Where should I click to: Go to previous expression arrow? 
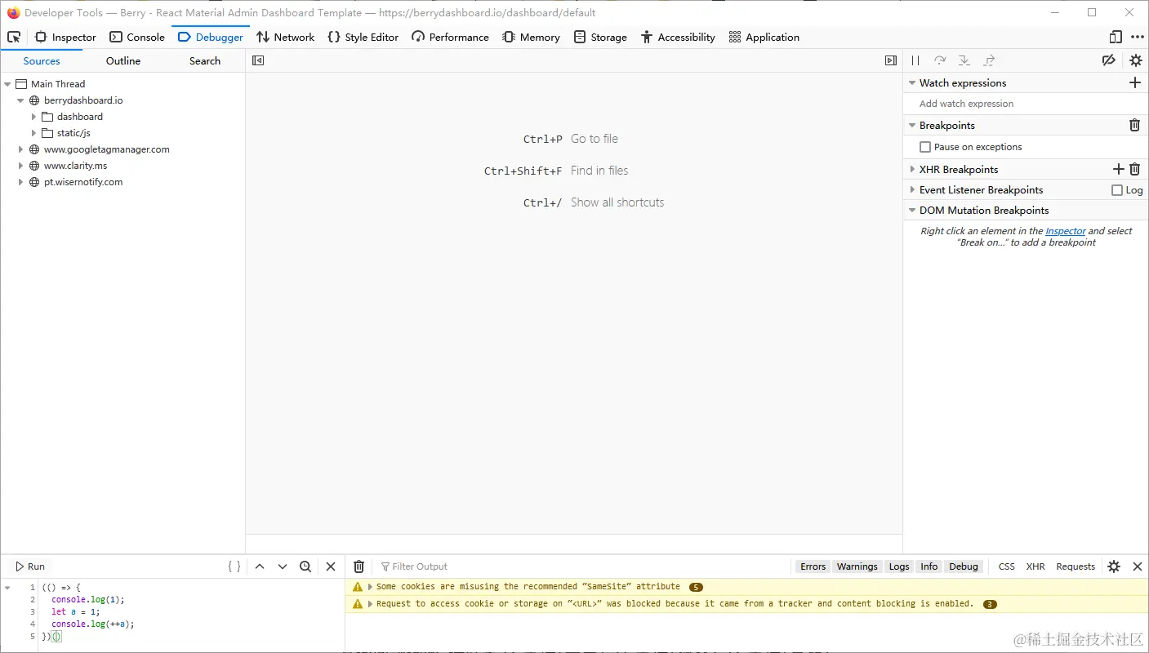coord(260,566)
